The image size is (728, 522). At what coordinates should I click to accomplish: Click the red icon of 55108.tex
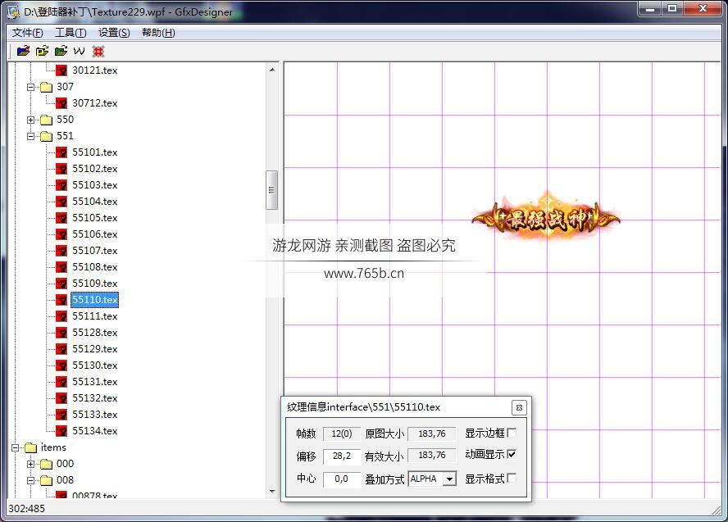click(61, 267)
